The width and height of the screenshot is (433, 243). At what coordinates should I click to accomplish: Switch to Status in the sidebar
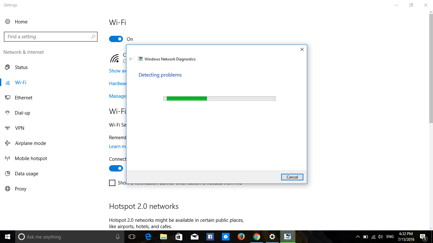pyautogui.click(x=21, y=67)
